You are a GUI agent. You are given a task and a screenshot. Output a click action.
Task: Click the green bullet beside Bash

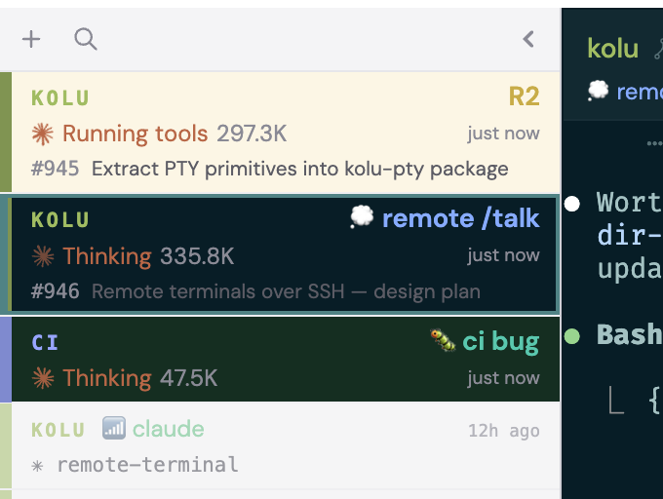pos(572,336)
